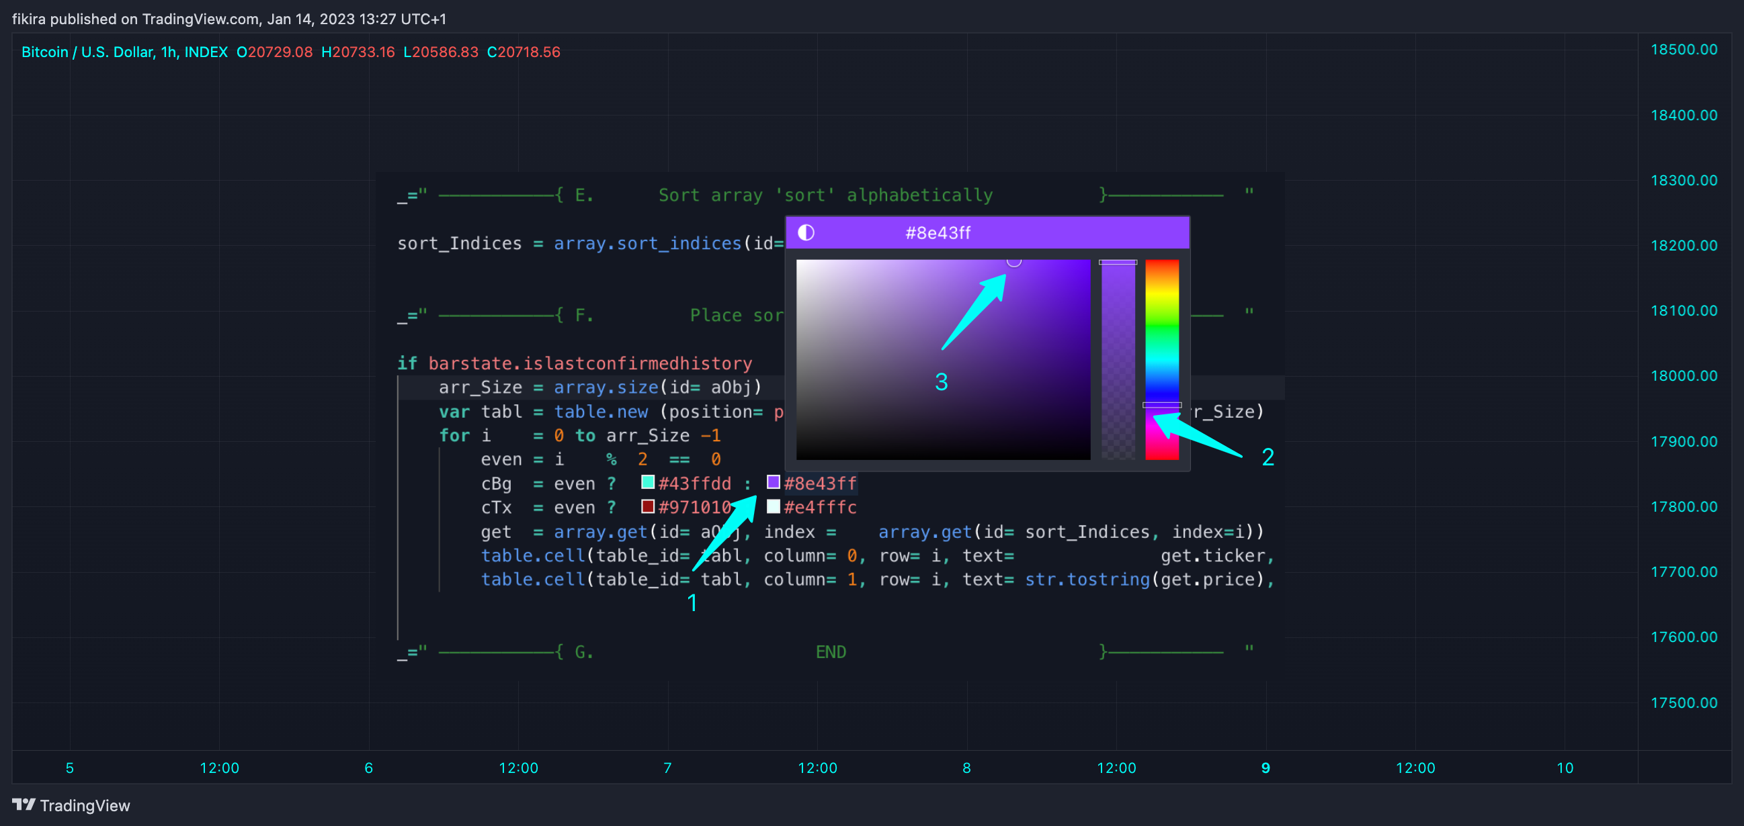Viewport: 1744px width, 826px height.
Task: Click the 'cBg' variable name
Action: [496, 484]
